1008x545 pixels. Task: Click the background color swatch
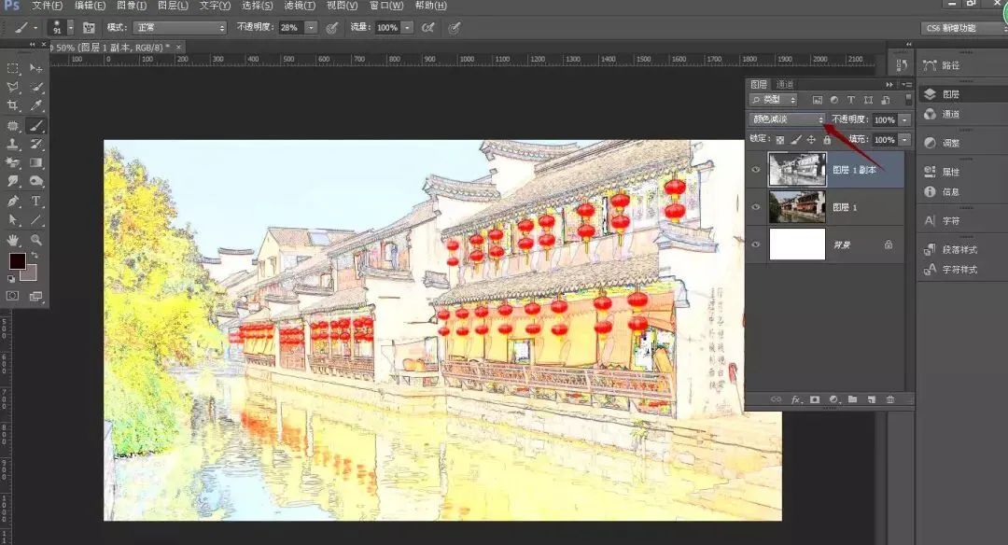pos(30,275)
